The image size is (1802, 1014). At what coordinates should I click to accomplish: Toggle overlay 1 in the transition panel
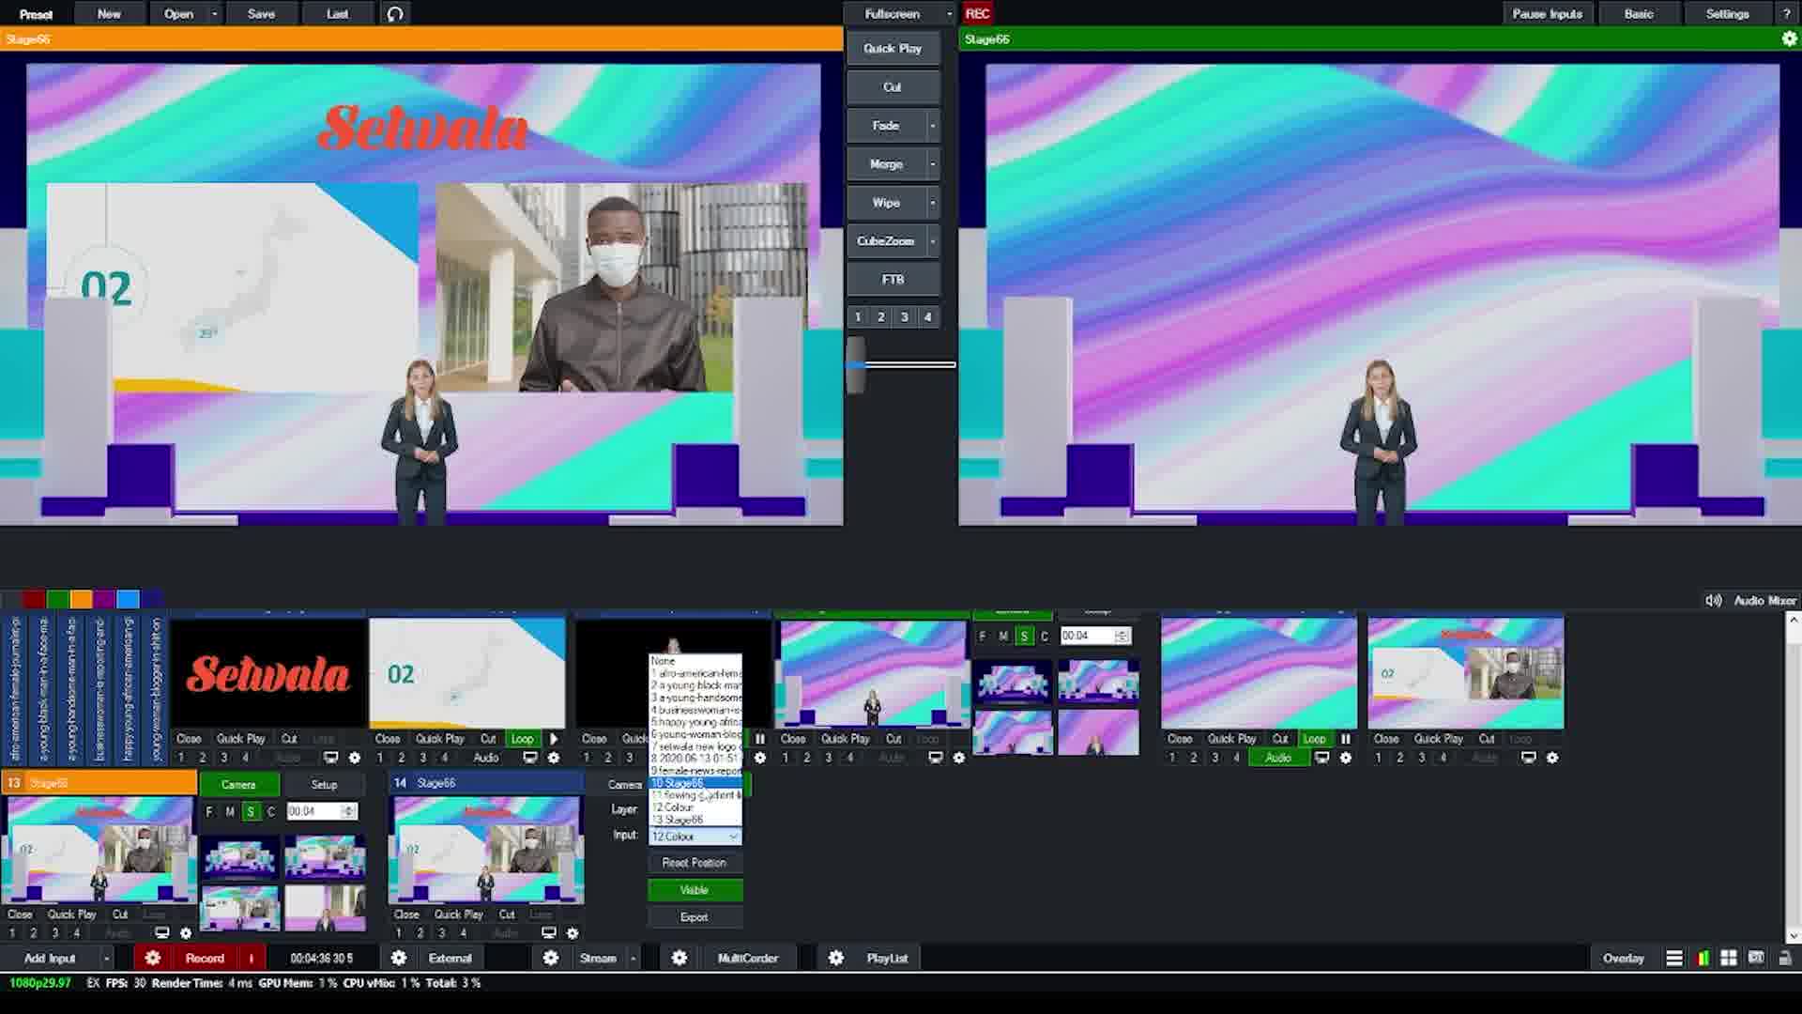[858, 316]
